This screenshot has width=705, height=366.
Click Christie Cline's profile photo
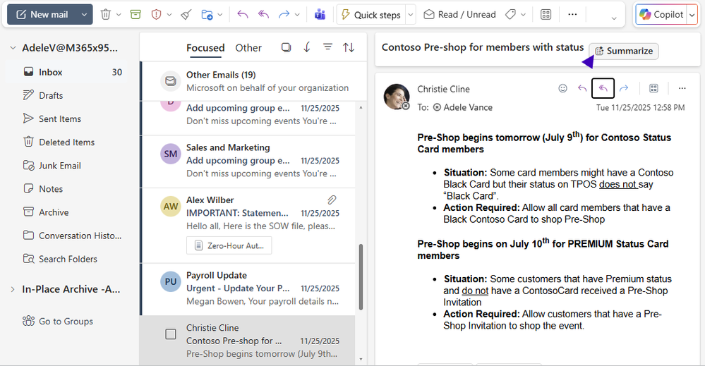[x=396, y=97]
